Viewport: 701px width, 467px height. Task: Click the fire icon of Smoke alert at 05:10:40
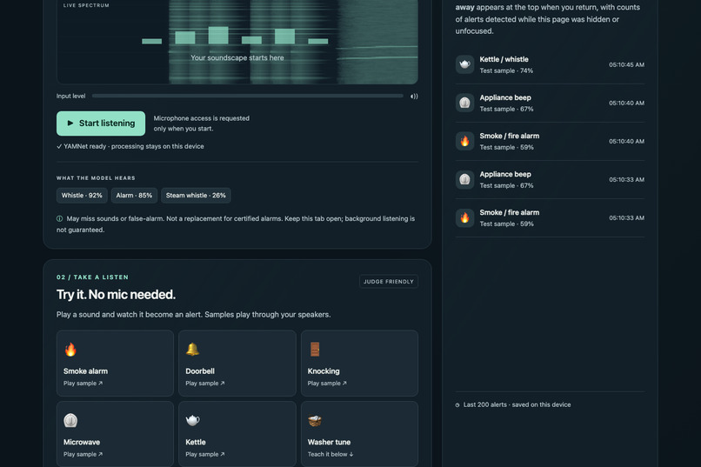465,141
